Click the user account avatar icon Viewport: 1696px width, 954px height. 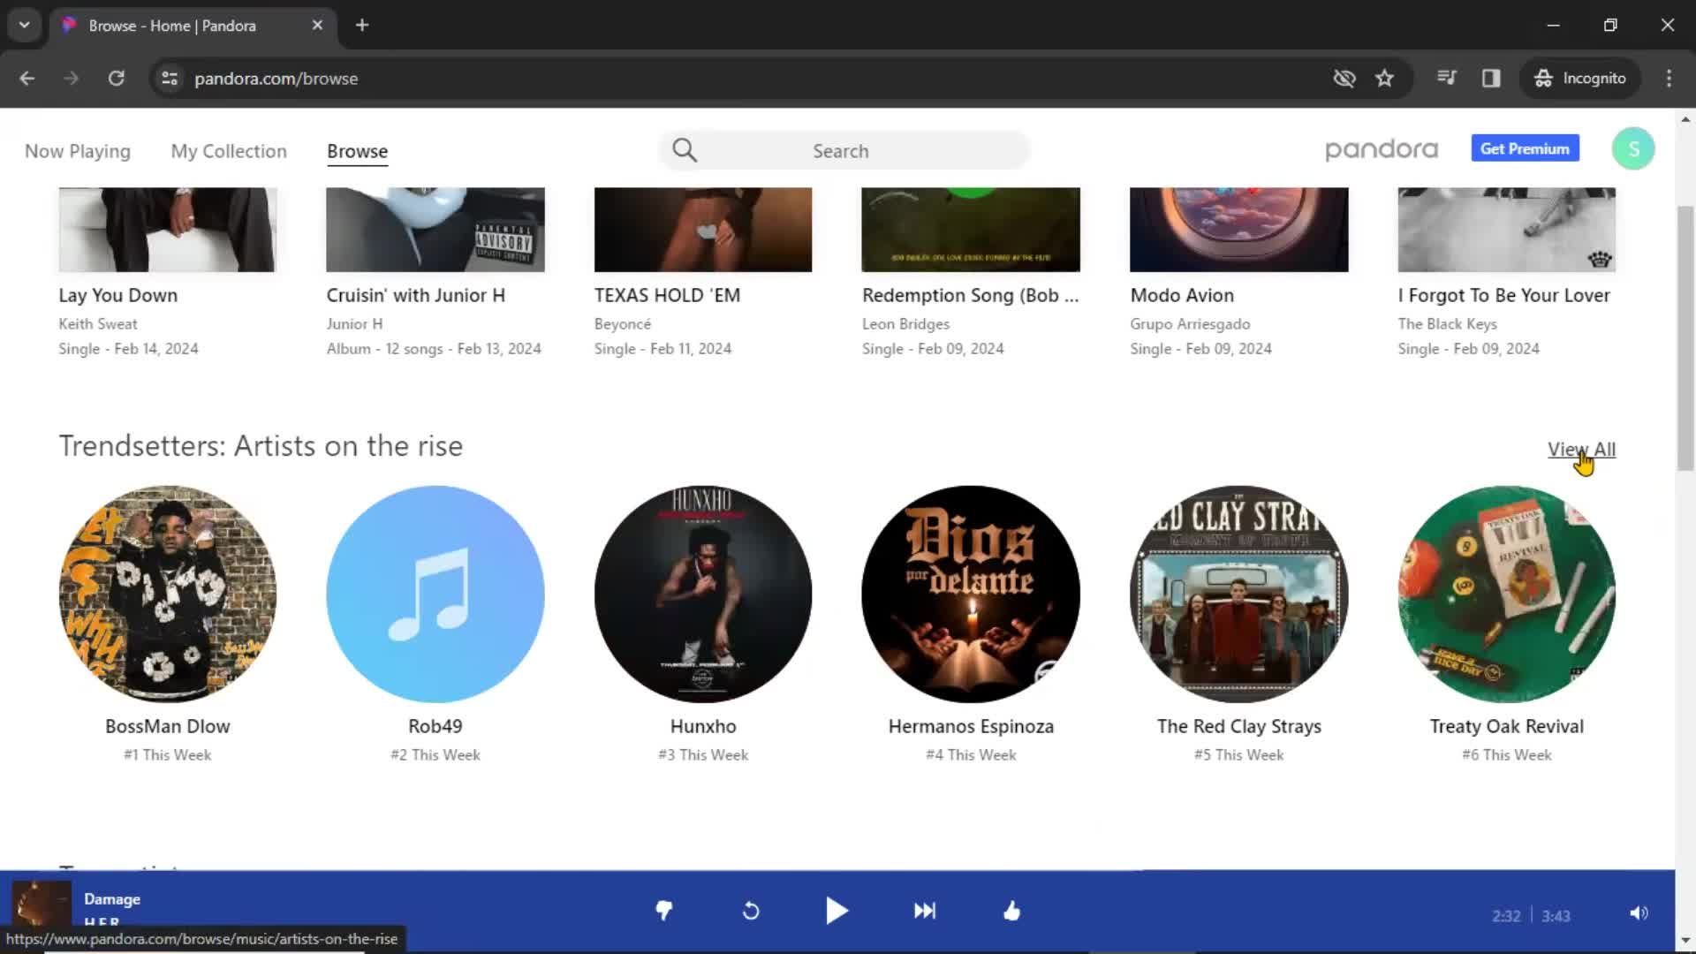click(1635, 149)
